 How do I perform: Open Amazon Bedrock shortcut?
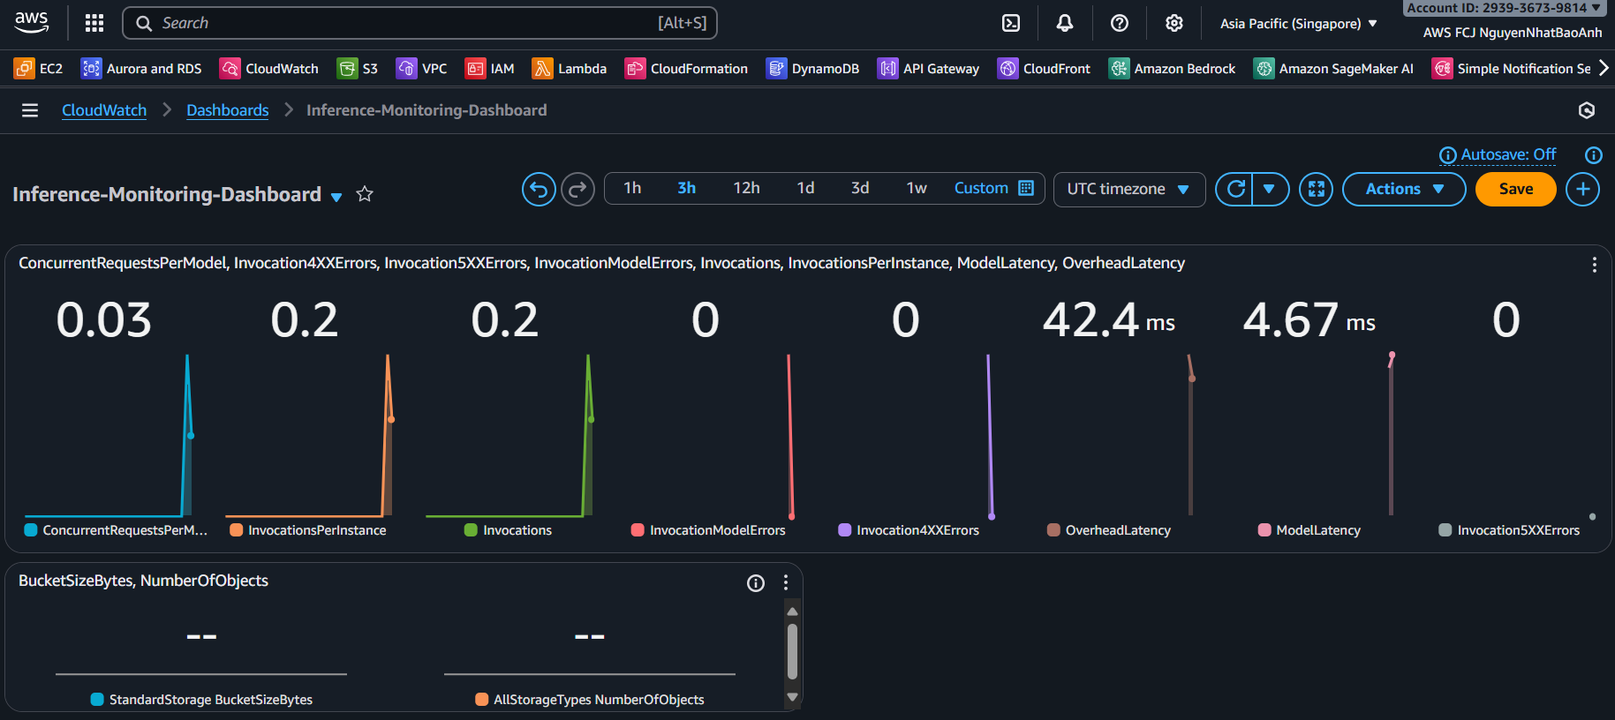coord(1172,69)
